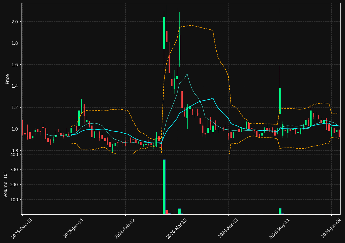345x243 pixels.
Task: Click the 1.0 price tick label
Action: point(15,129)
